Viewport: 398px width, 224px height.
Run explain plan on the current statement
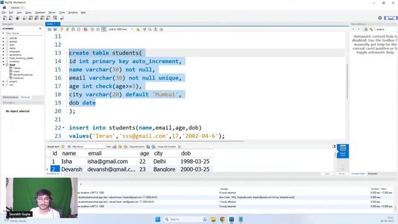coord(73,29)
